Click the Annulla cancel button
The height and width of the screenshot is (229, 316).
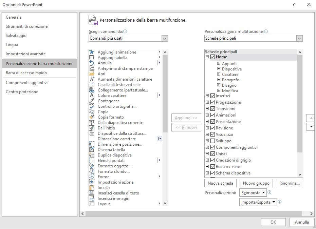(302, 222)
